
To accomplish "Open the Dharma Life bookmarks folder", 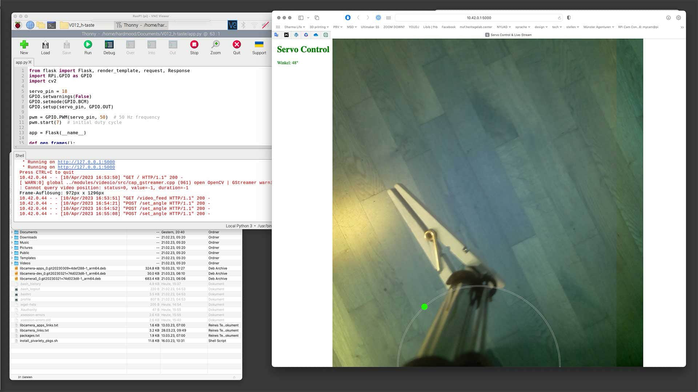I will (294, 27).
